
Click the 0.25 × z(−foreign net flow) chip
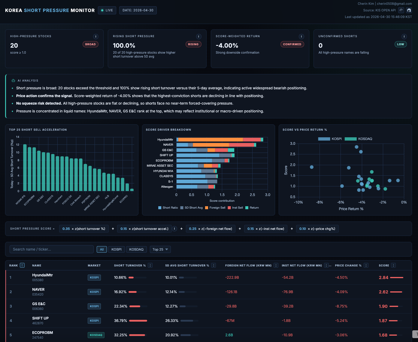(x=211, y=229)
